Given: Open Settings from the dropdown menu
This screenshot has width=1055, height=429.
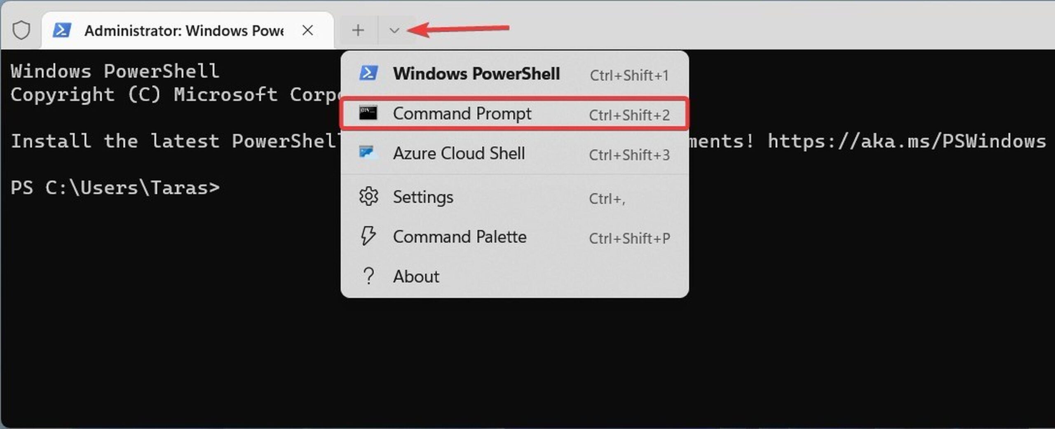Looking at the screenshot, I should point(514,197).
